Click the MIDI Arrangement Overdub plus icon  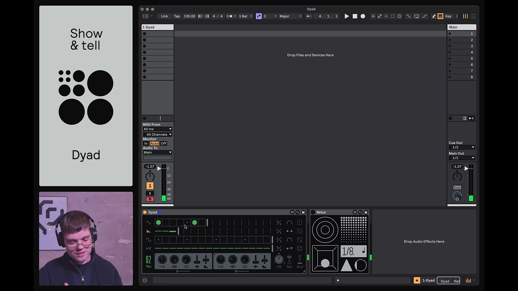[373, 16]
